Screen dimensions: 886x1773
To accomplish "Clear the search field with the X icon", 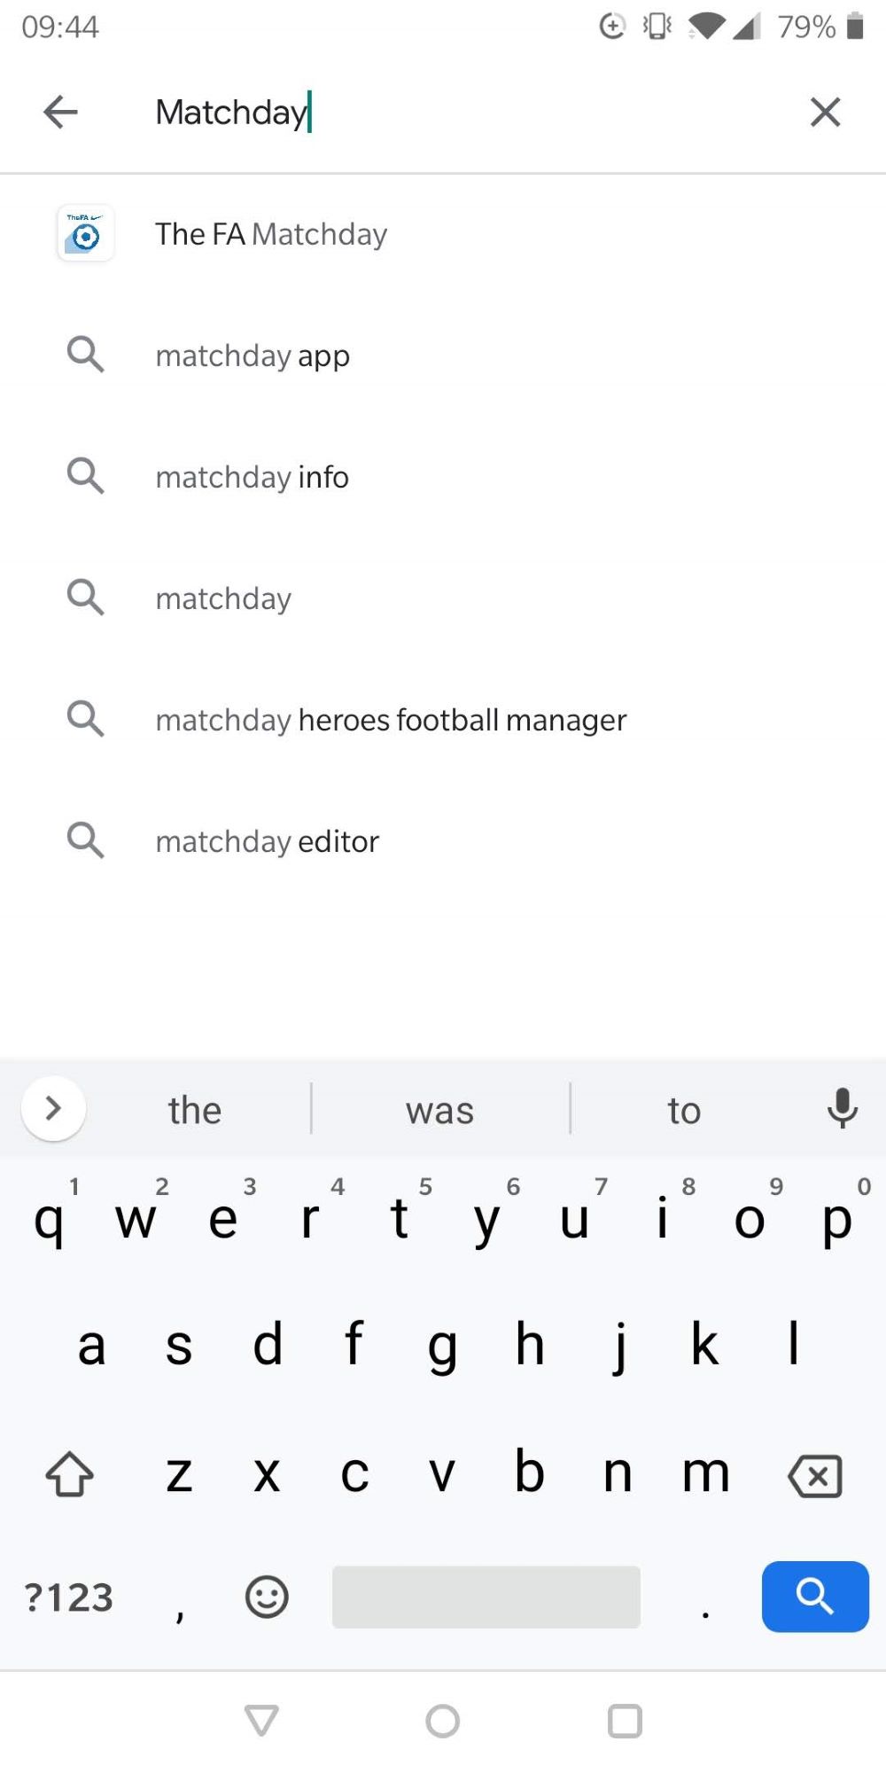I will pyautogui.click(x=825, y=112).
